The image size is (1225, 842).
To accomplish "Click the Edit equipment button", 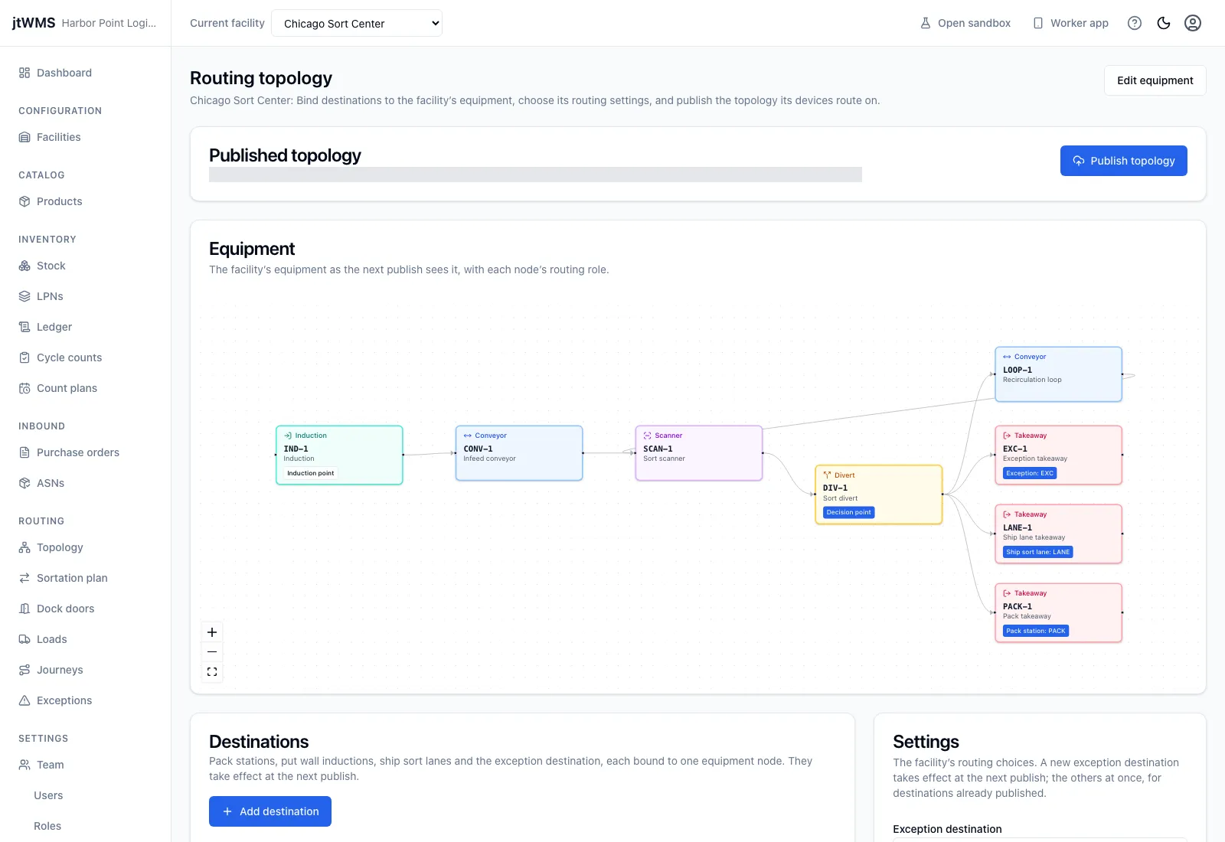I will [1155, 80].
